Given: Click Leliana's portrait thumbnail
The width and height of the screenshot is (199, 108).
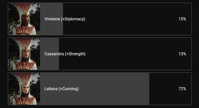Looking at the screenshot, I should click(x=24, y=89).
